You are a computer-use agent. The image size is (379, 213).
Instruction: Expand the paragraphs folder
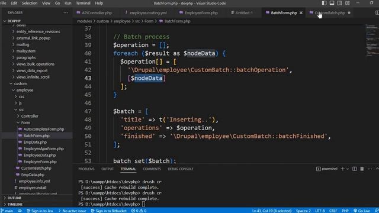pos(26,57)
